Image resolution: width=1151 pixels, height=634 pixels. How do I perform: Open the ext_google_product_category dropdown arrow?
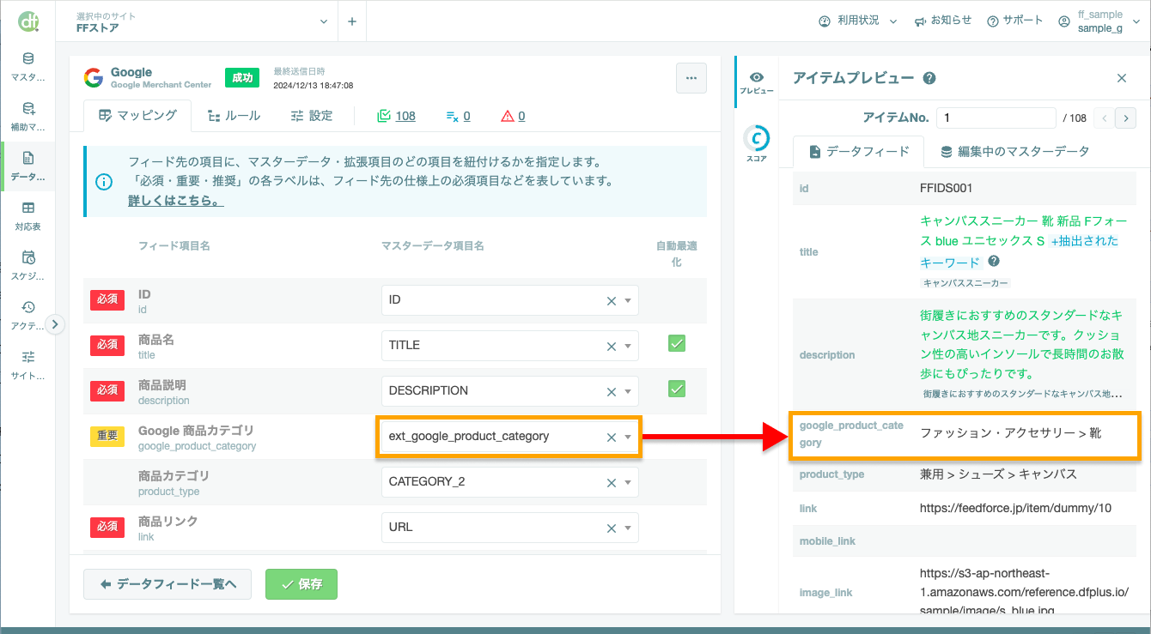coord(628,437)
